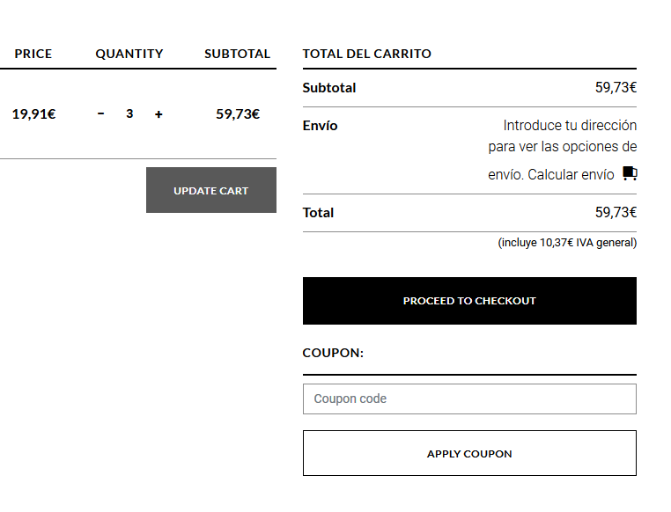Open the Calcular envío link
The height and width of the screenshot is (512, 671).
(x=571, y=174)
